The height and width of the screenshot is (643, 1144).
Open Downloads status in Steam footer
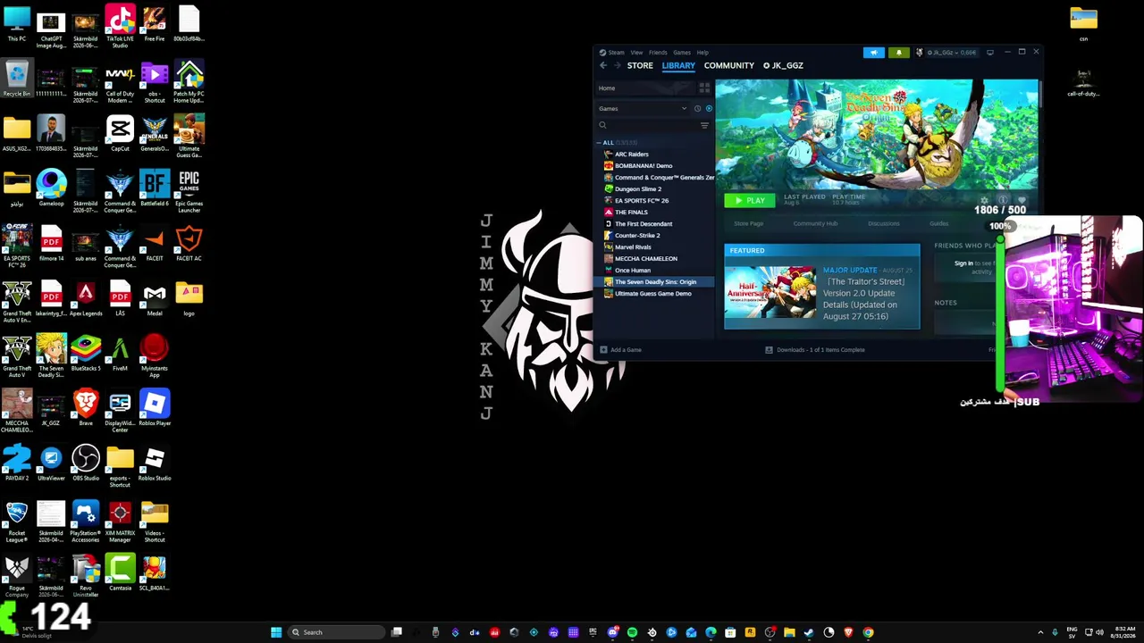click(x=815, y=350)
